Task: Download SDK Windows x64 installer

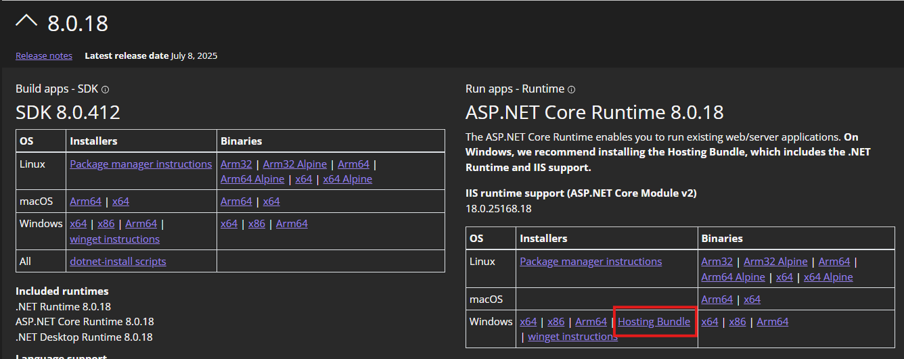Action: pyautogui.click(x=78, y=223)
